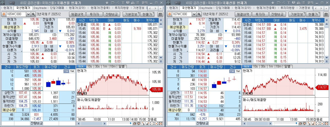Click the print icon in the left window
This screenshot has height=127, width=330.
[133, 3]
